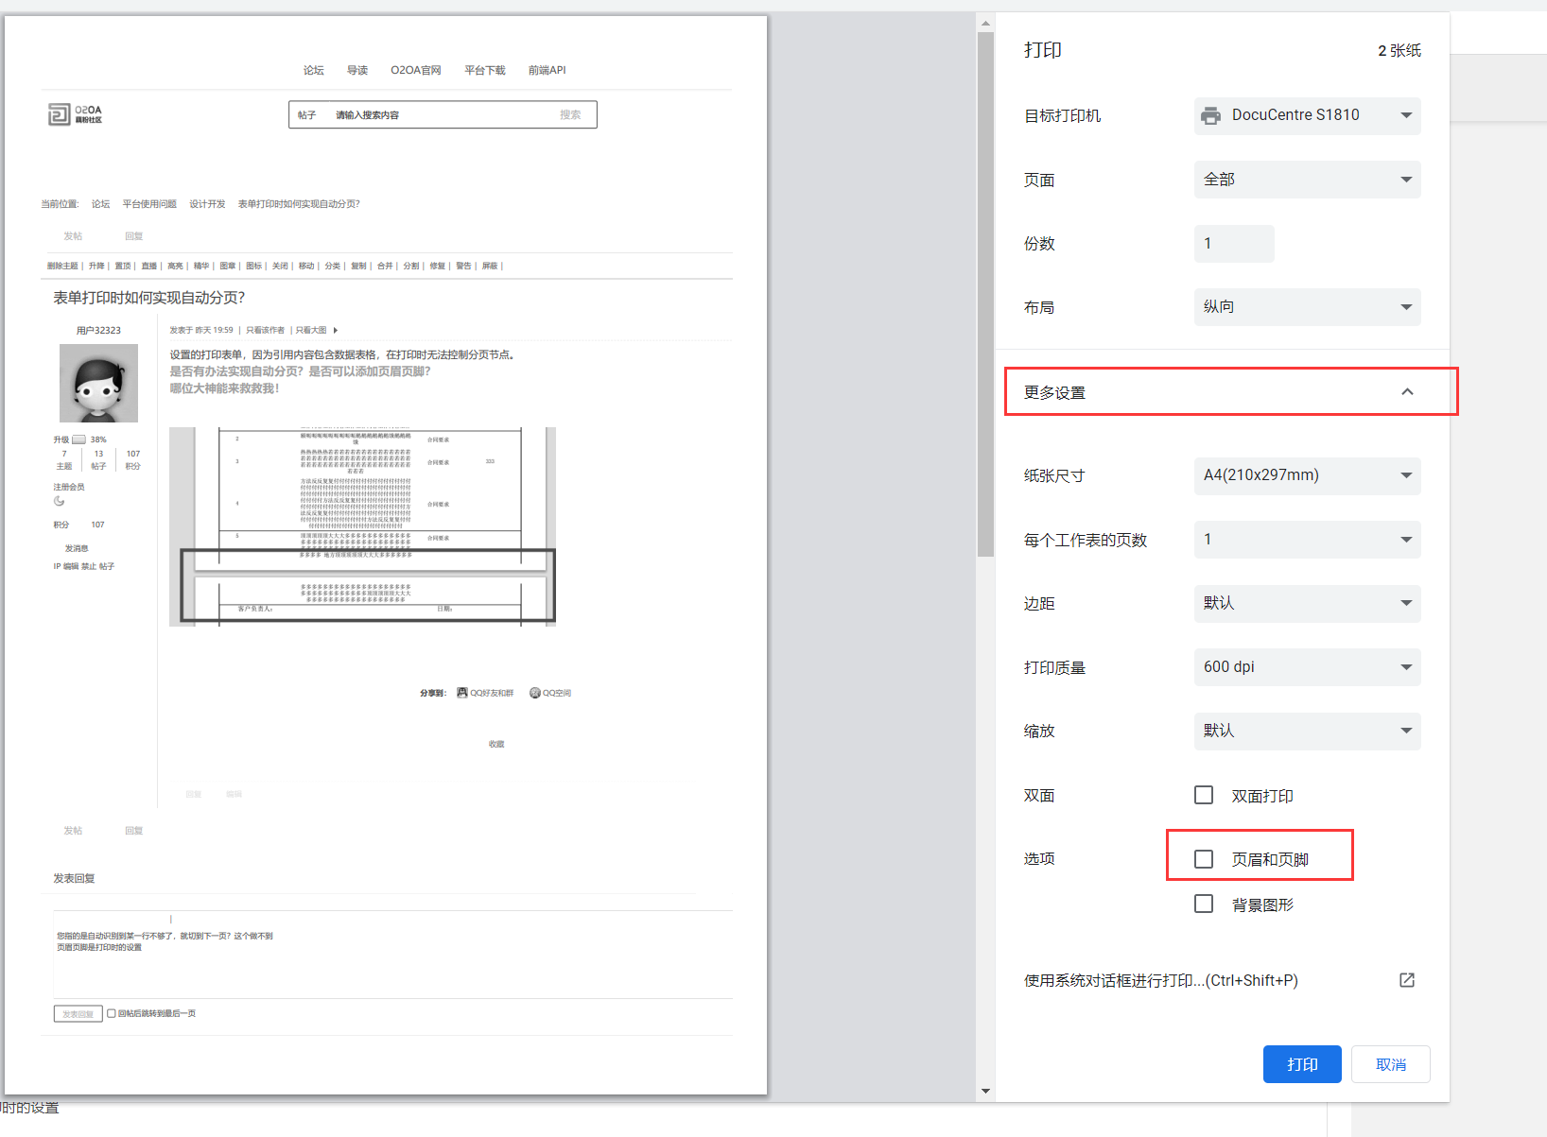Click 合并 in the moderation bar
The width and height of the screenshot is (1547, 1137).
coord(385,266)
